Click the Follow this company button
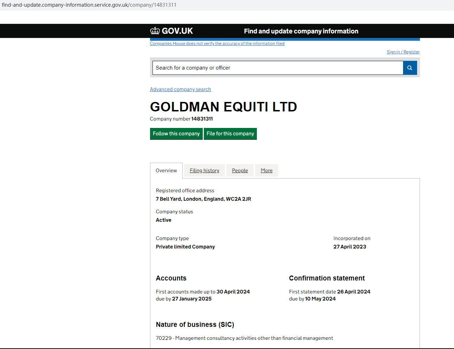The height and width of the screenshot is (349, 454). (x=176, y=134)
